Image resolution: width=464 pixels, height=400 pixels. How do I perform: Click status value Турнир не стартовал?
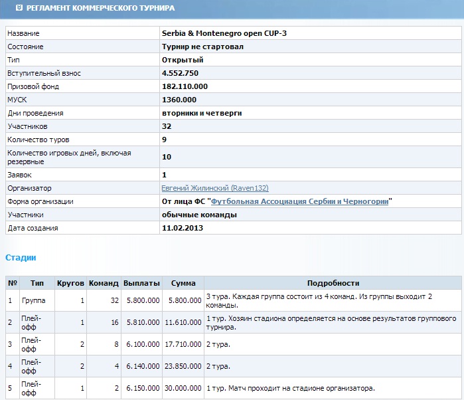tap(202, 47)
